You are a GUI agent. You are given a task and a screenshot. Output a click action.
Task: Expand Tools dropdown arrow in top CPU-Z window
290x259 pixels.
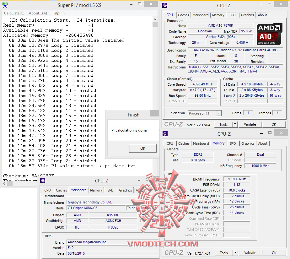click(235, 124)
